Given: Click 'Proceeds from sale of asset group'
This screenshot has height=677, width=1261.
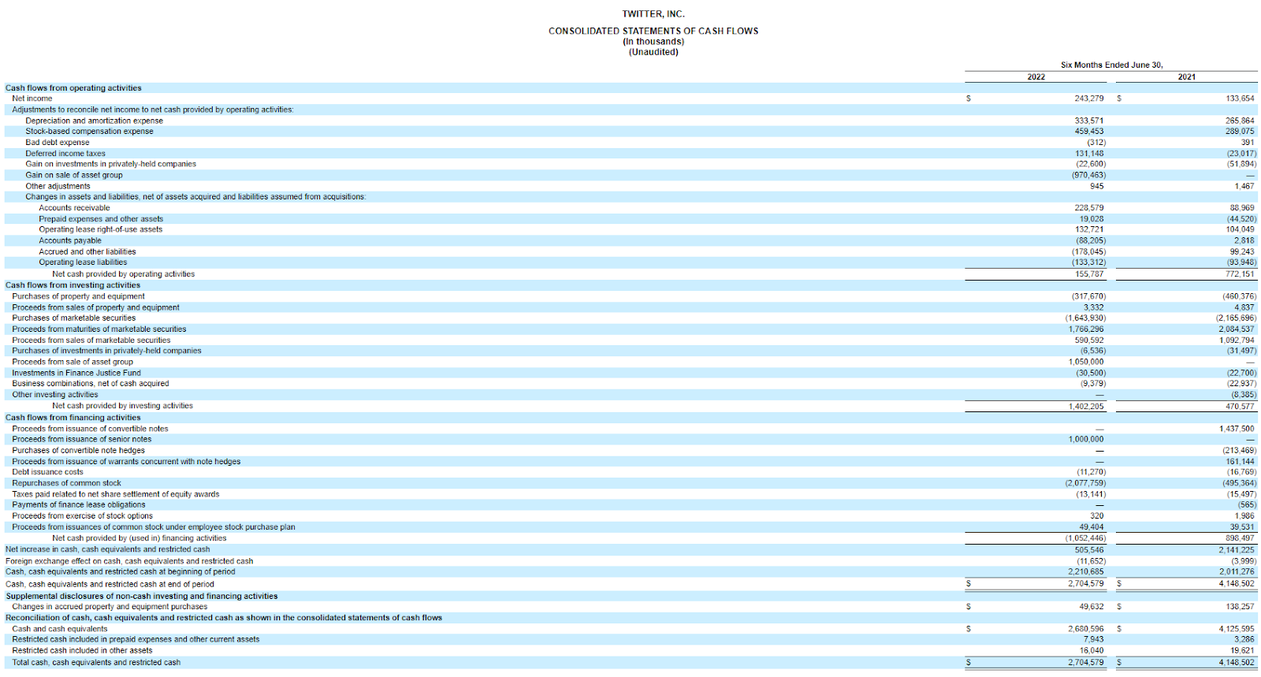Looking at the screenshot, I should click(x=73, y=362).
